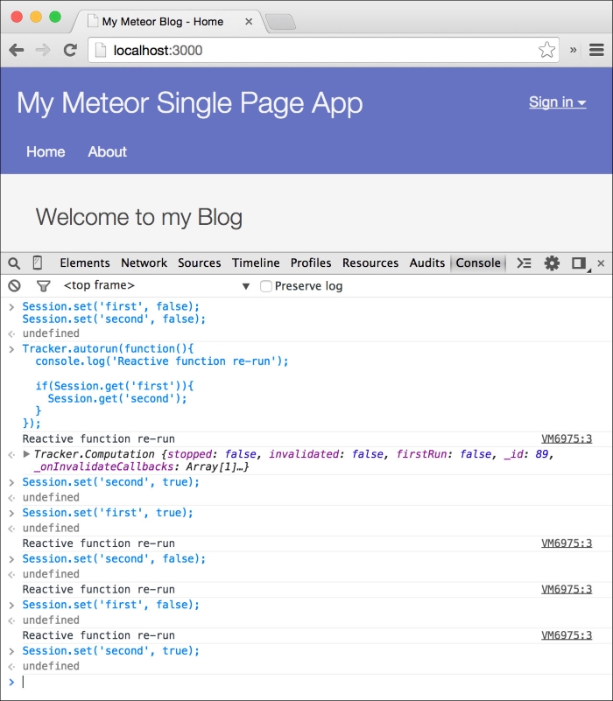Open the Sources panel
Screen dimensions: 613x701
(x=200, y=263)
